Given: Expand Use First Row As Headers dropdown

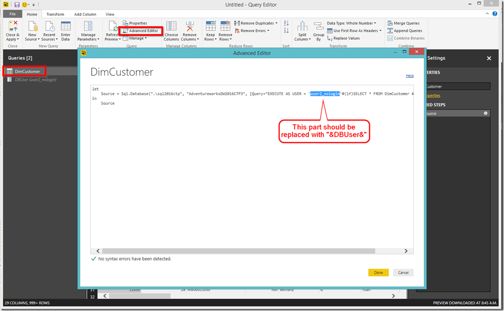Looking at the screenshot, I should [380, 31].
